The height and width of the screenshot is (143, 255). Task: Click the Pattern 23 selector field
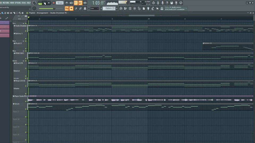[109, 8]
